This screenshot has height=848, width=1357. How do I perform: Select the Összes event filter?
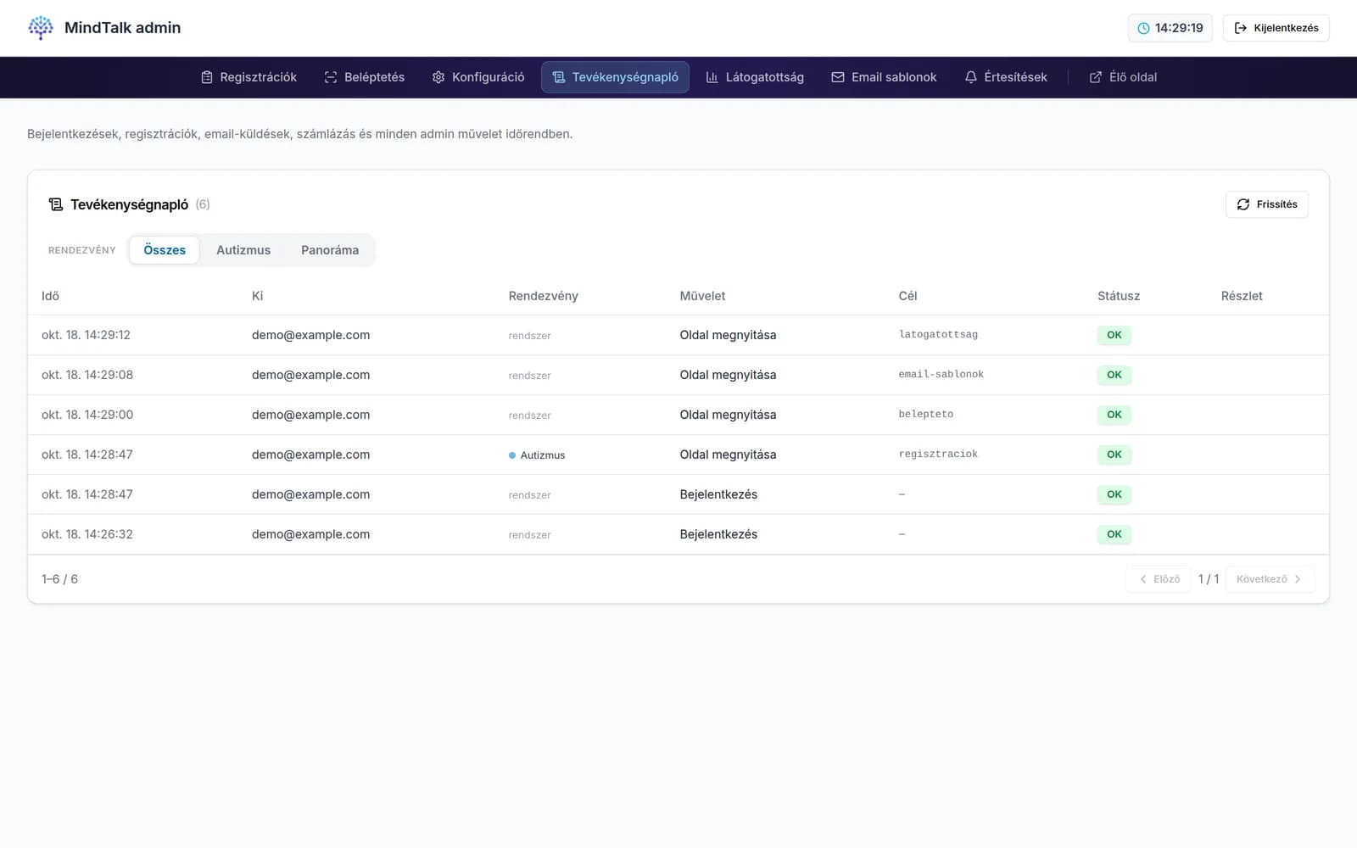(x=165, y=250)
